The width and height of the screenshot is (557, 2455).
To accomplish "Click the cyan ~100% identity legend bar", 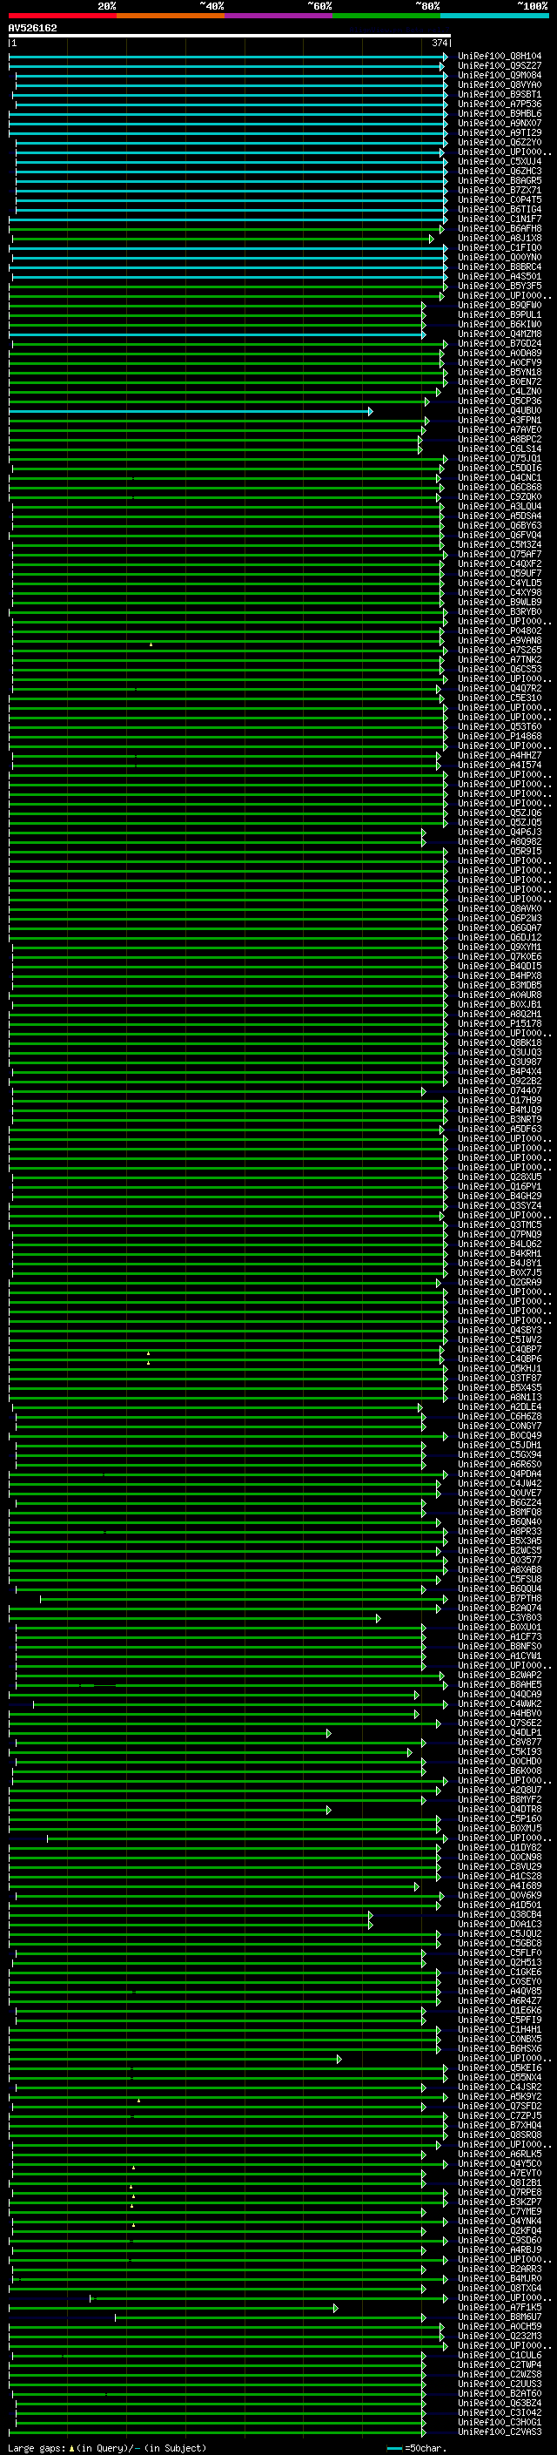I will (495, 16).
